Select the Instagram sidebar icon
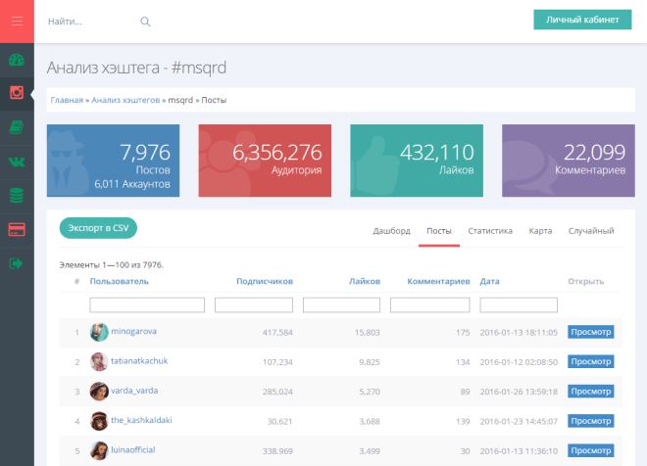Screen dimensions: 647x466 pos(17,92)
